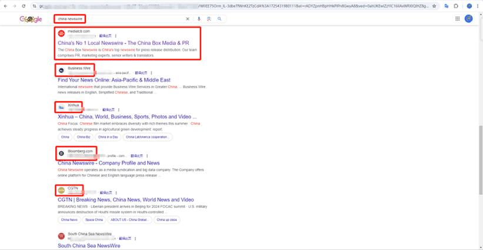Open Find Your News Online: Asia-Pacific result
The width and height of the screenshot is (483, 250).
click(114, 80)
